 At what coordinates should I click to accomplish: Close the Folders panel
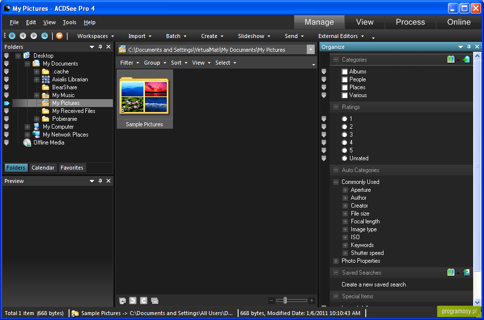click(108, 47)
